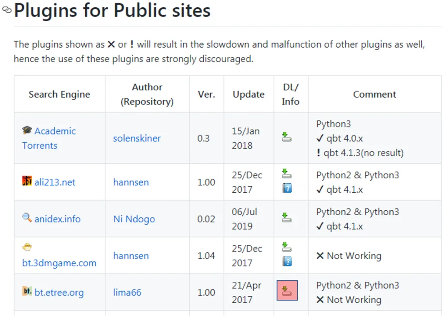Visit hannsen's repository in ali213.net row
Viewport: 443px width, 321px height.
coord(131,182)
